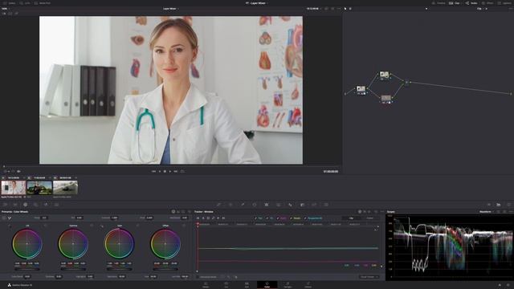Image resolution: width=514 pixels, height=289 pixels.
Task: Open the Clip mode dropdown above node graph
Action: (x=481, y=9)
